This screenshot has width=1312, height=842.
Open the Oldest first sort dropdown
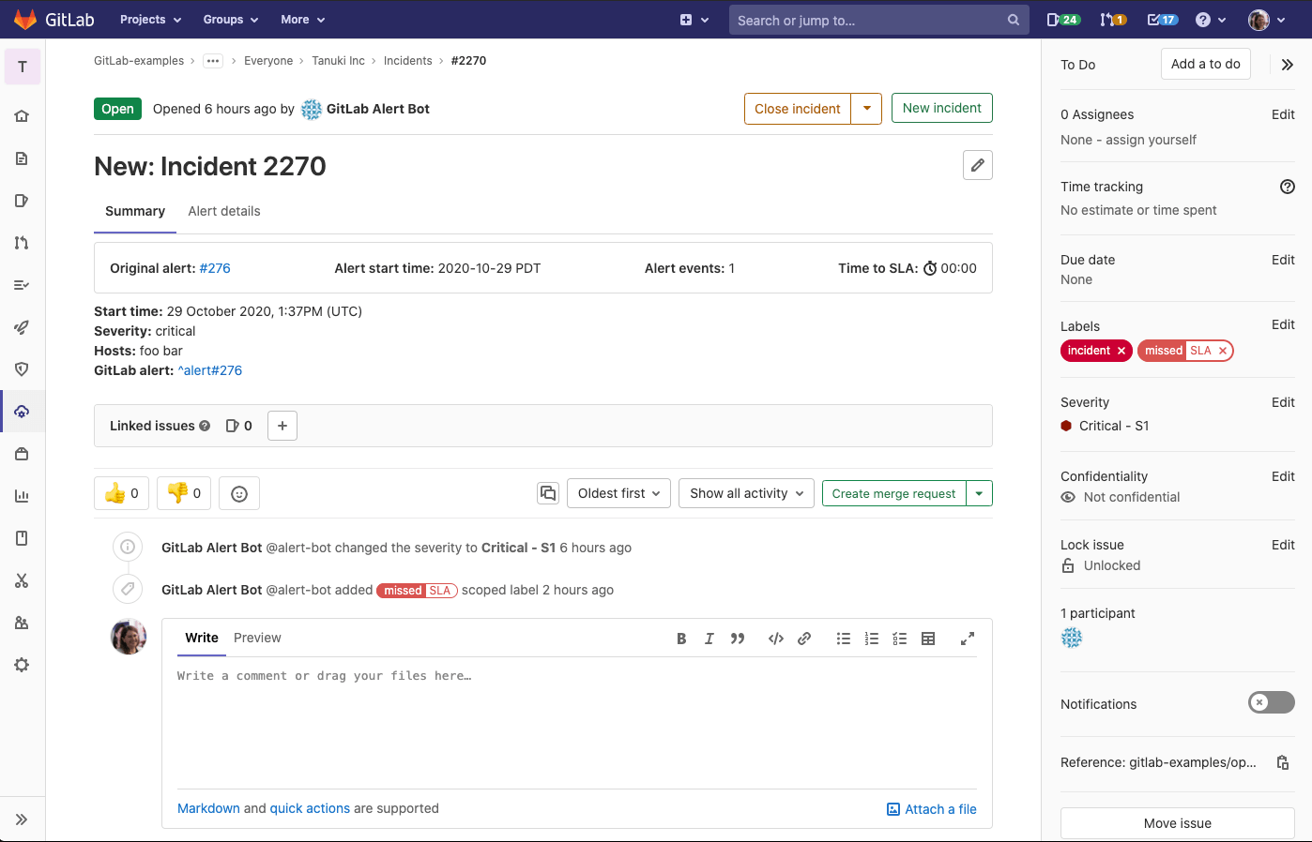(618, 492)
